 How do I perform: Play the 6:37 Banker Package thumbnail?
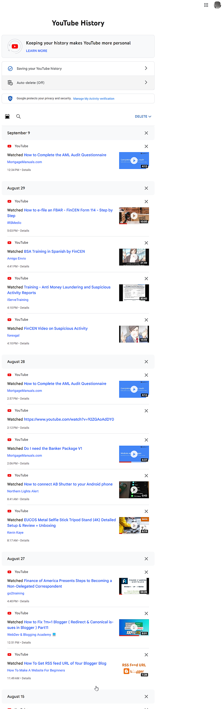pos(134,454)
